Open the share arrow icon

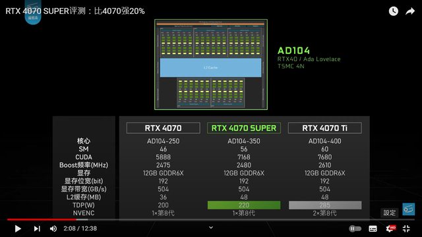[x=410, y=11]
